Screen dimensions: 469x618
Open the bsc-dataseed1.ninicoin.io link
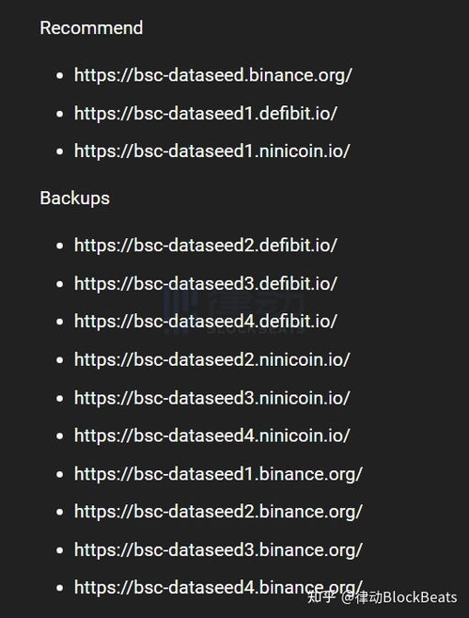click(x=211, y=151)
